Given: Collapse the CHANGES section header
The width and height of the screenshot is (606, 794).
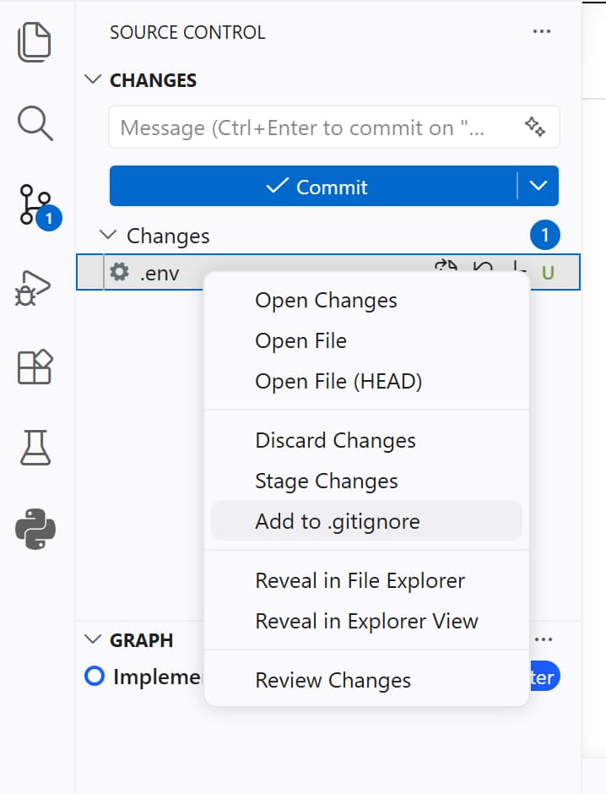Looking at the screenshot, I should click(93, 79).
